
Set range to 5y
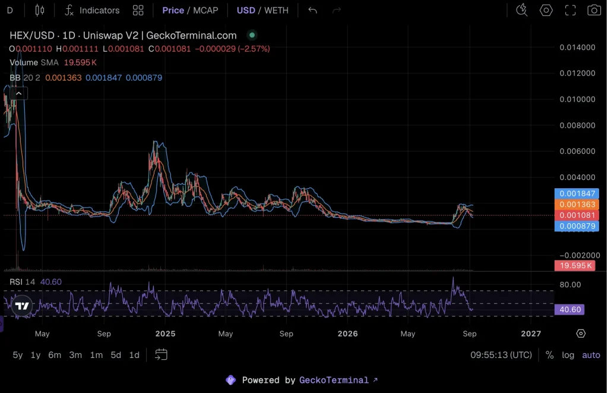click(x=17, y=355)
